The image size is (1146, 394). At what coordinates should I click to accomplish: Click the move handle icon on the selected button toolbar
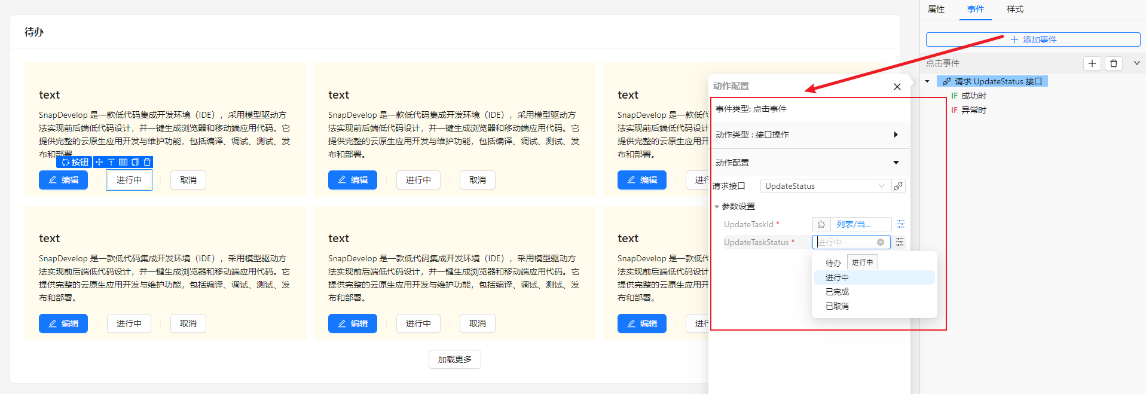99,162
